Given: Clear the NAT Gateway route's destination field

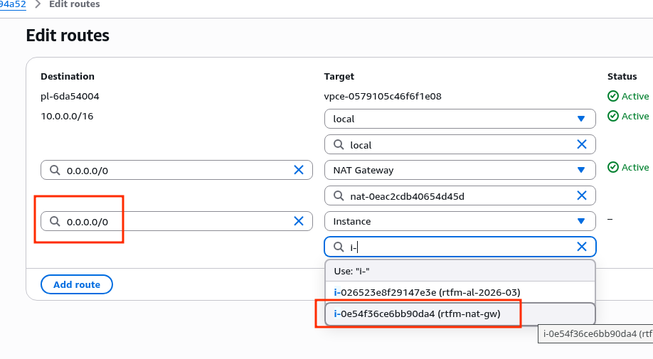Looking at the screenshot, I should [x=299, y=170].
